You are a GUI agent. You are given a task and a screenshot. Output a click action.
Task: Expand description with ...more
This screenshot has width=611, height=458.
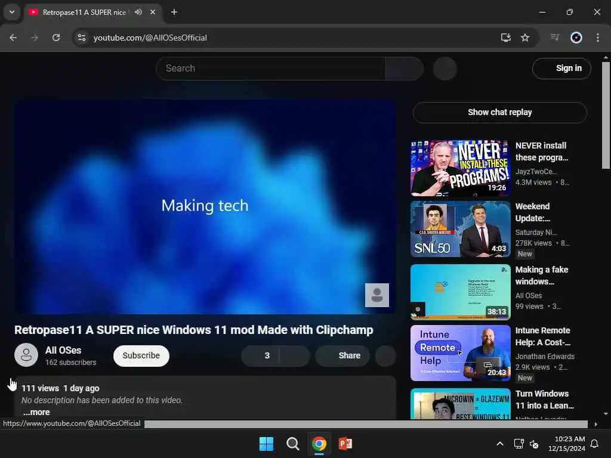pos(36,412)
